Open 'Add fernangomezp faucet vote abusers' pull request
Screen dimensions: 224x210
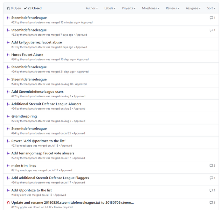(43, 153)
